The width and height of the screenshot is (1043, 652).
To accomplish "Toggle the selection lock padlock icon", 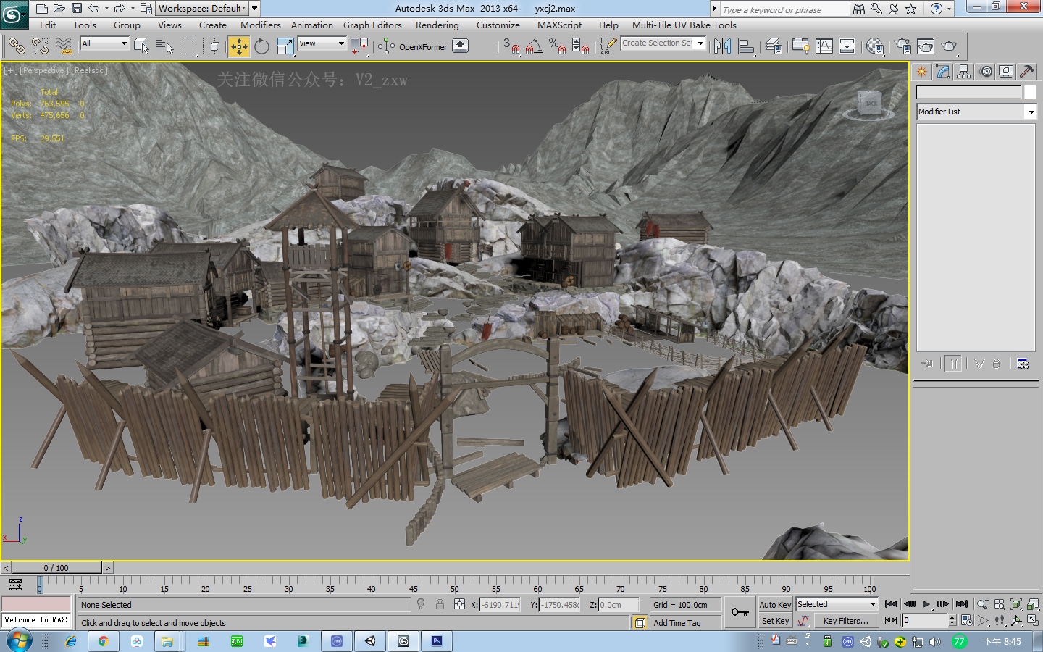I will pos(440,604).
